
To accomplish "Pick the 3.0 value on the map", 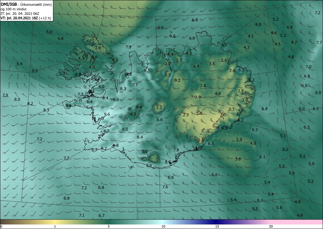I will coord(245,100).
